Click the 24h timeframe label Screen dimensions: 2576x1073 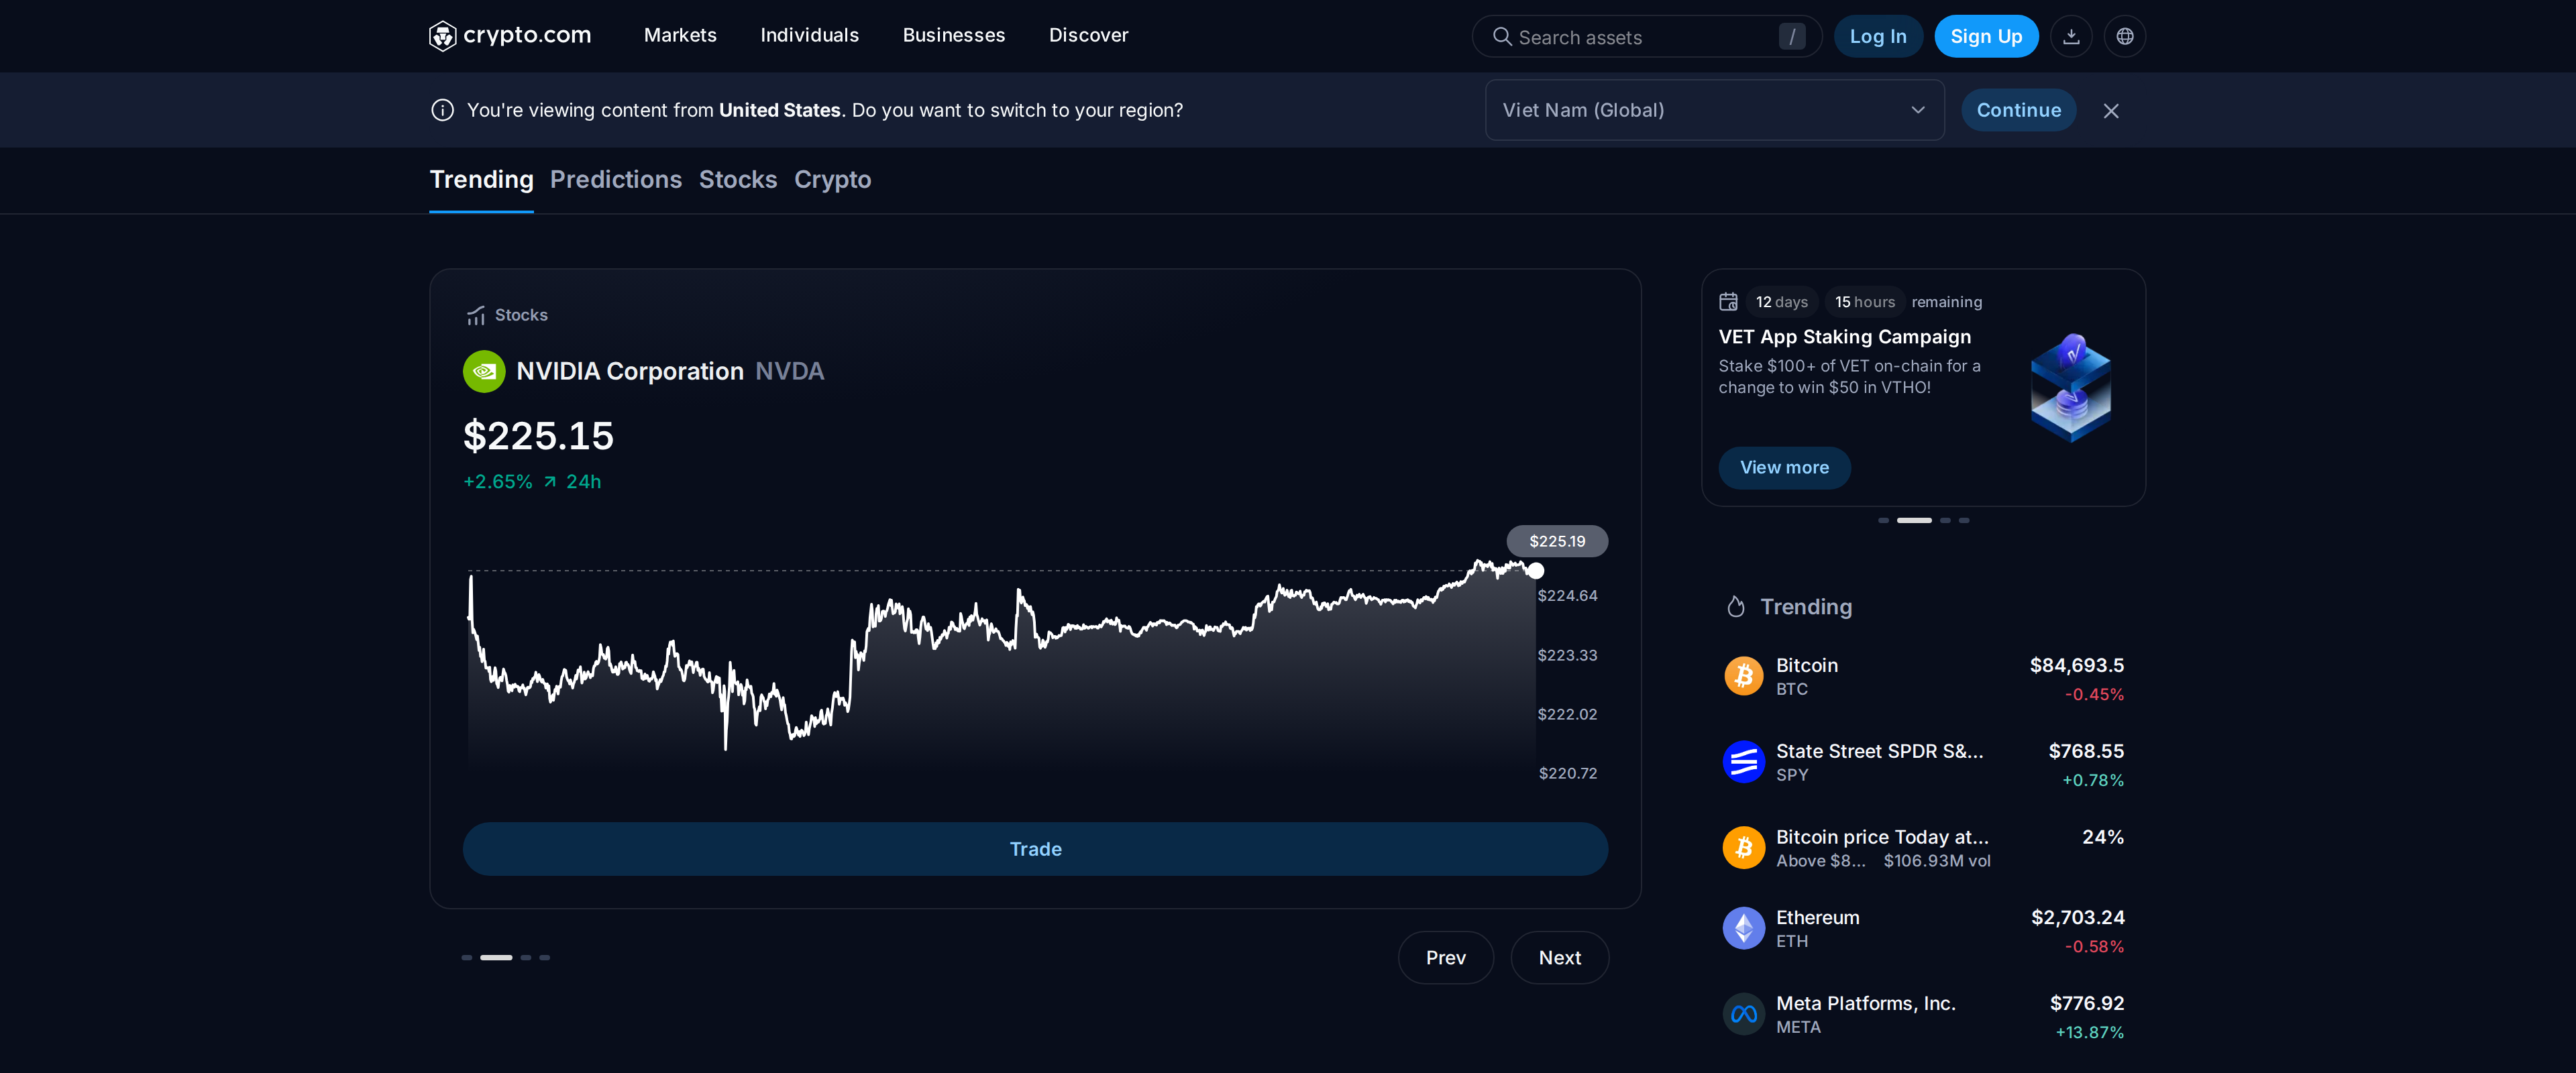pyautogui.click(x=584, y=482)
